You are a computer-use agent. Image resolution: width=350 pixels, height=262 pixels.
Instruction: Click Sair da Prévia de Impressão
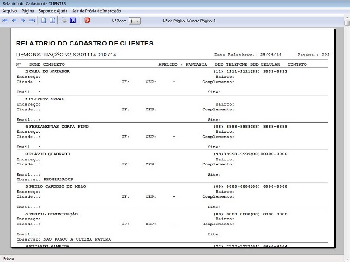97,10
